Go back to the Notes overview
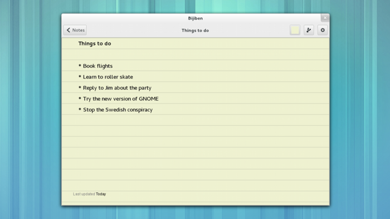 click(x=75, y=30)
